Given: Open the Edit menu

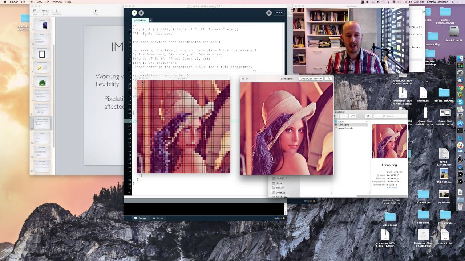Looking at the screenshot, I should (31, 2).
